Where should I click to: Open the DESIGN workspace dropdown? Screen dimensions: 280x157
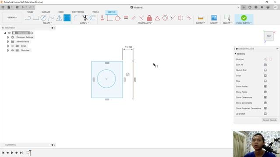point(12,17)
